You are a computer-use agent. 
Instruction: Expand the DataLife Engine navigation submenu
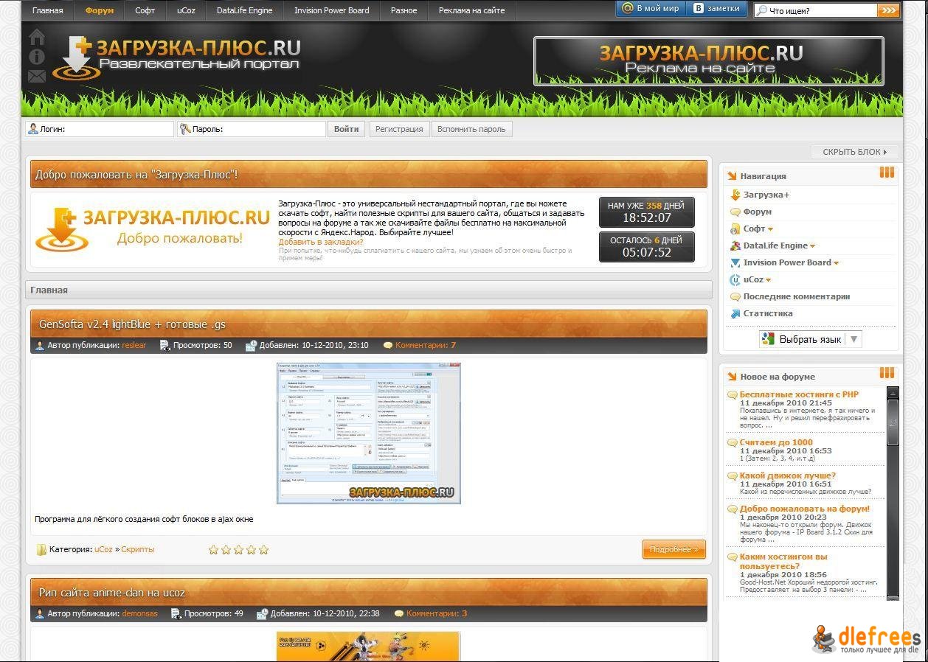[812, 246]
